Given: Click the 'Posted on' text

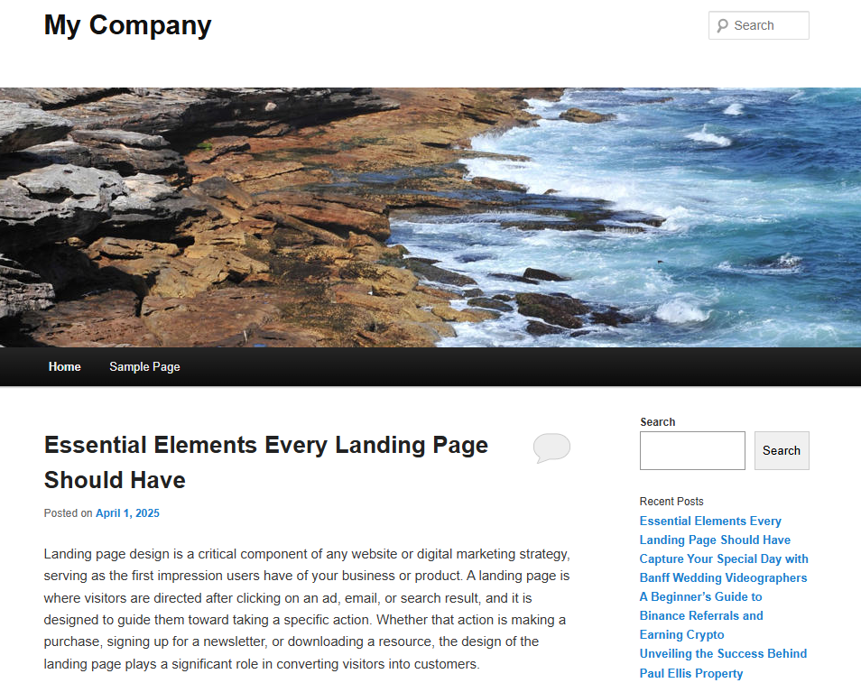Looking at the screenshot, I should [68, 512].
